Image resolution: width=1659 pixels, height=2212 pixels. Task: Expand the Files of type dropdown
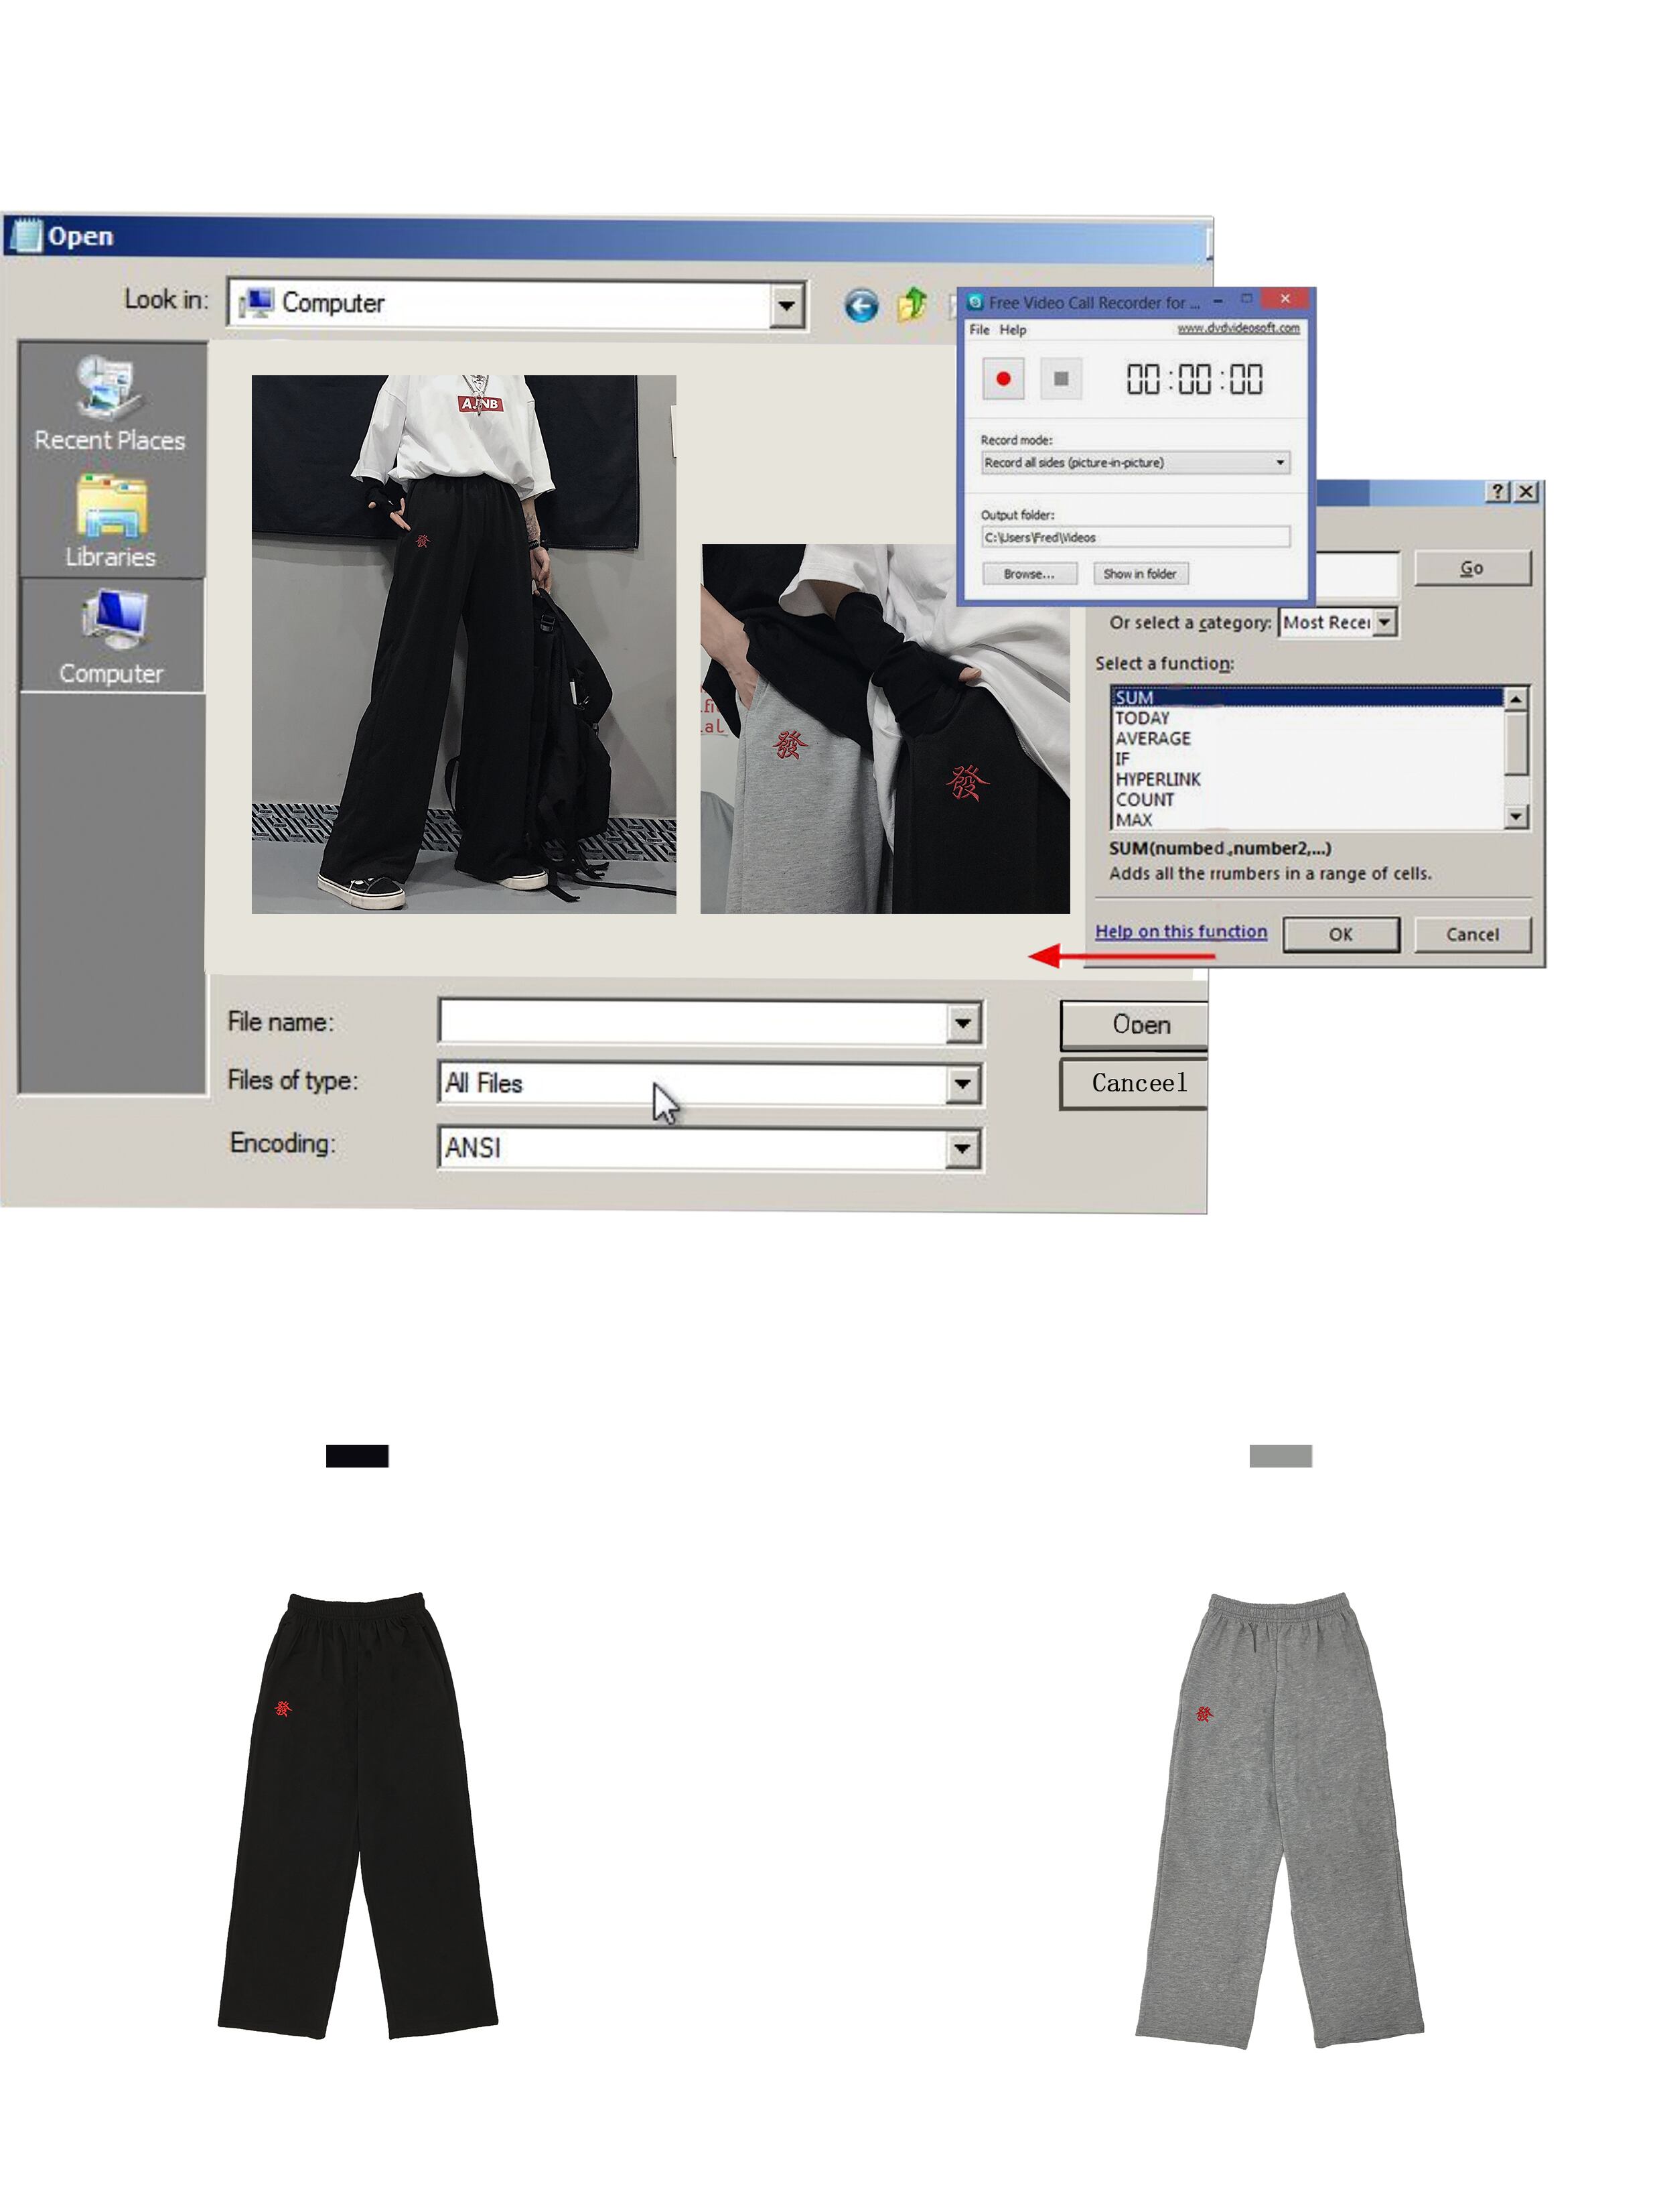961,1084
